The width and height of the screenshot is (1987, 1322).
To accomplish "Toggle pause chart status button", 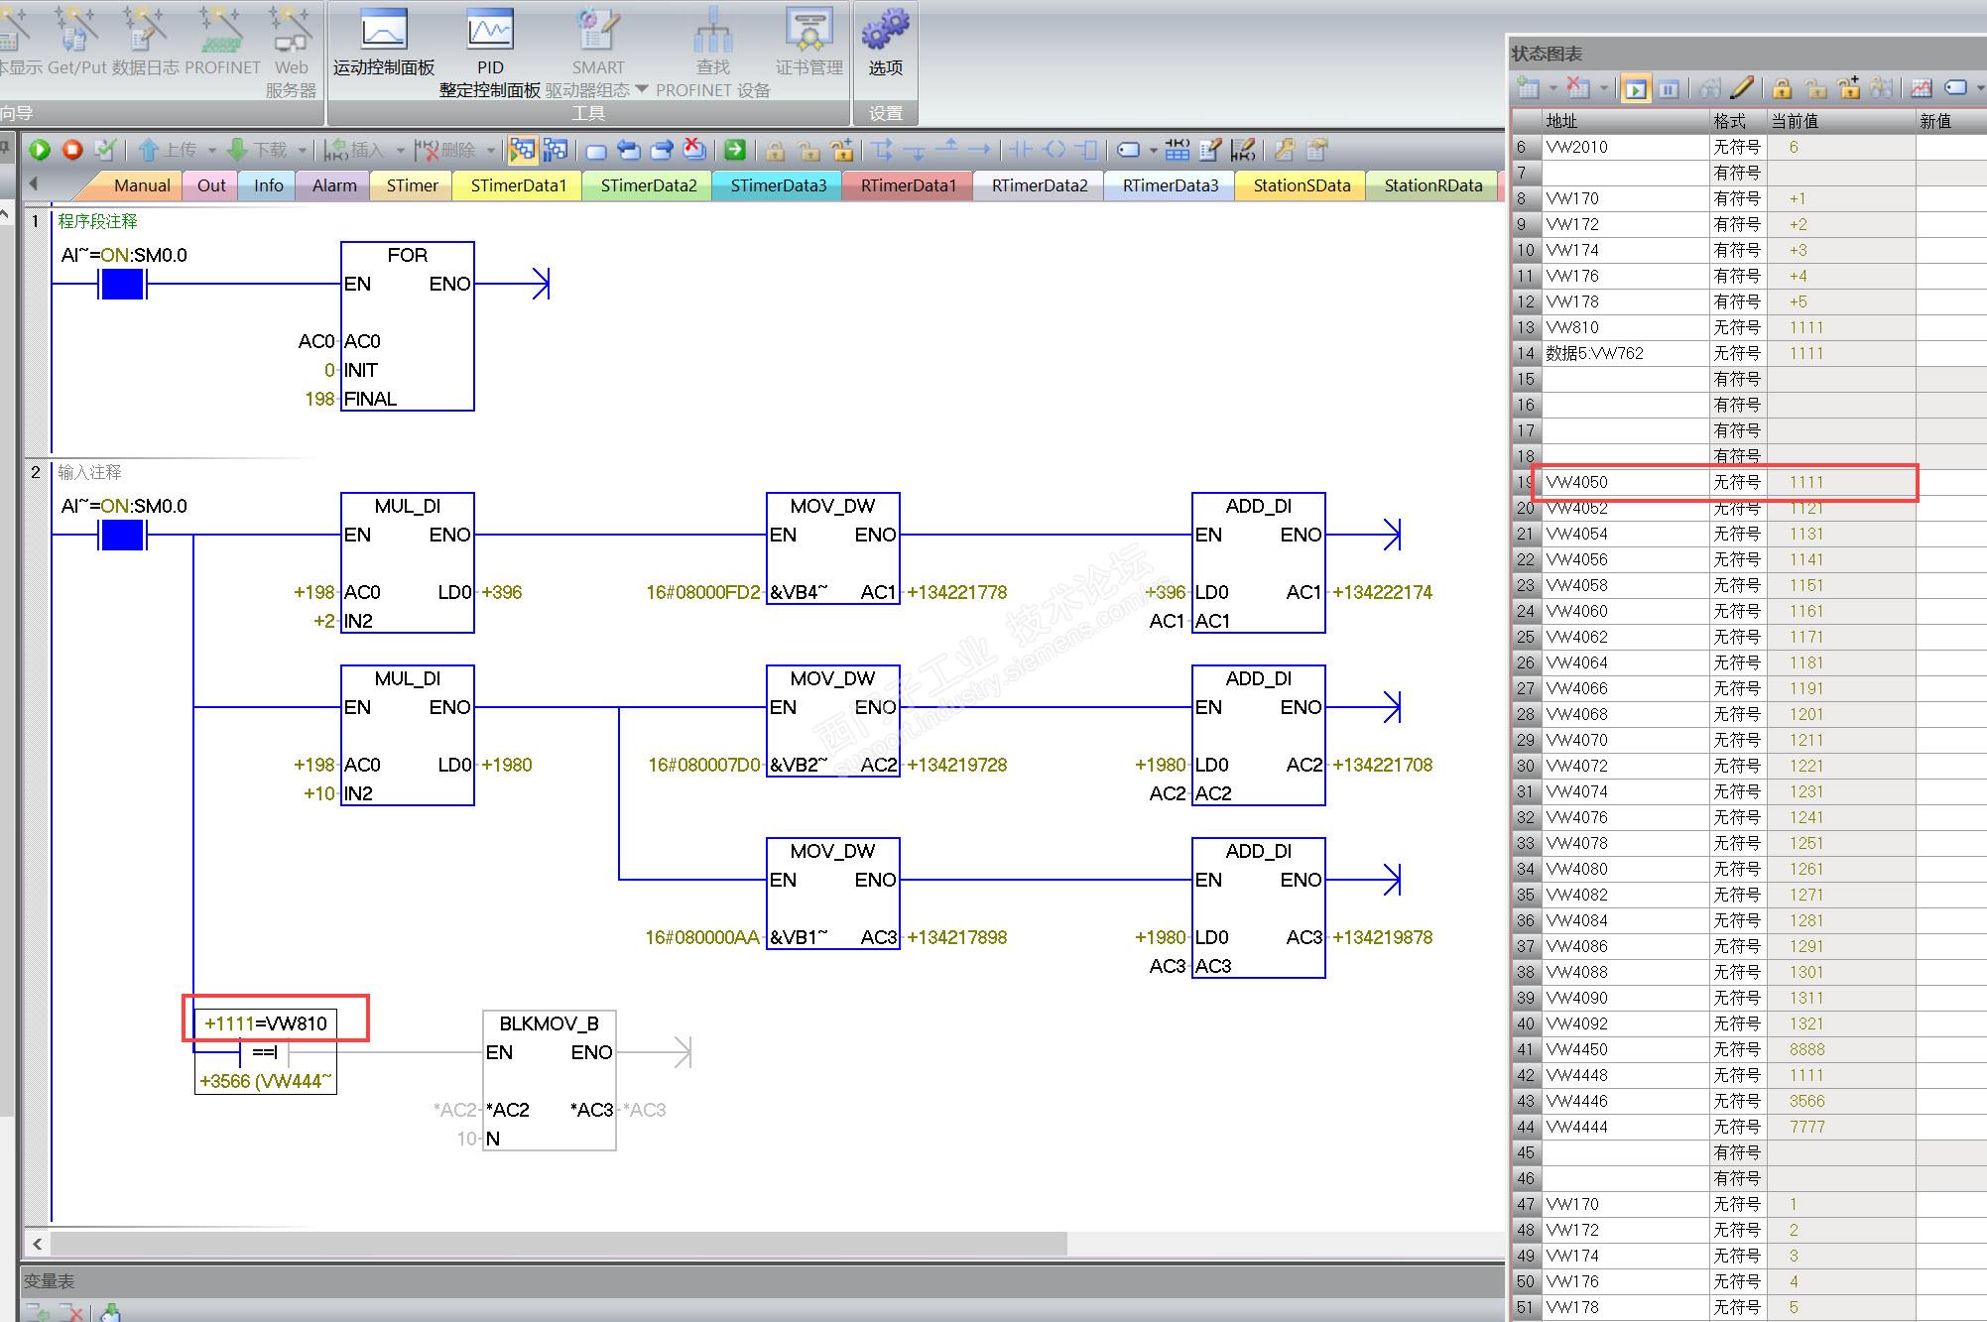I will (x=1669, y=89).
